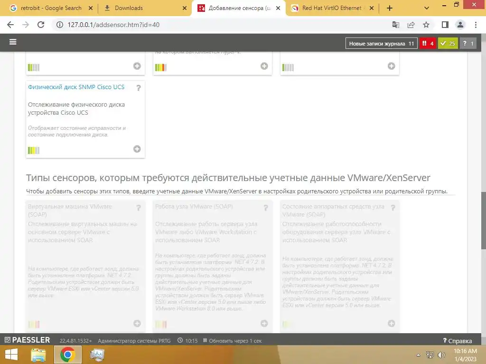
Task: Click the taskbar clock 10:16 AM
Action: [465, 355]
